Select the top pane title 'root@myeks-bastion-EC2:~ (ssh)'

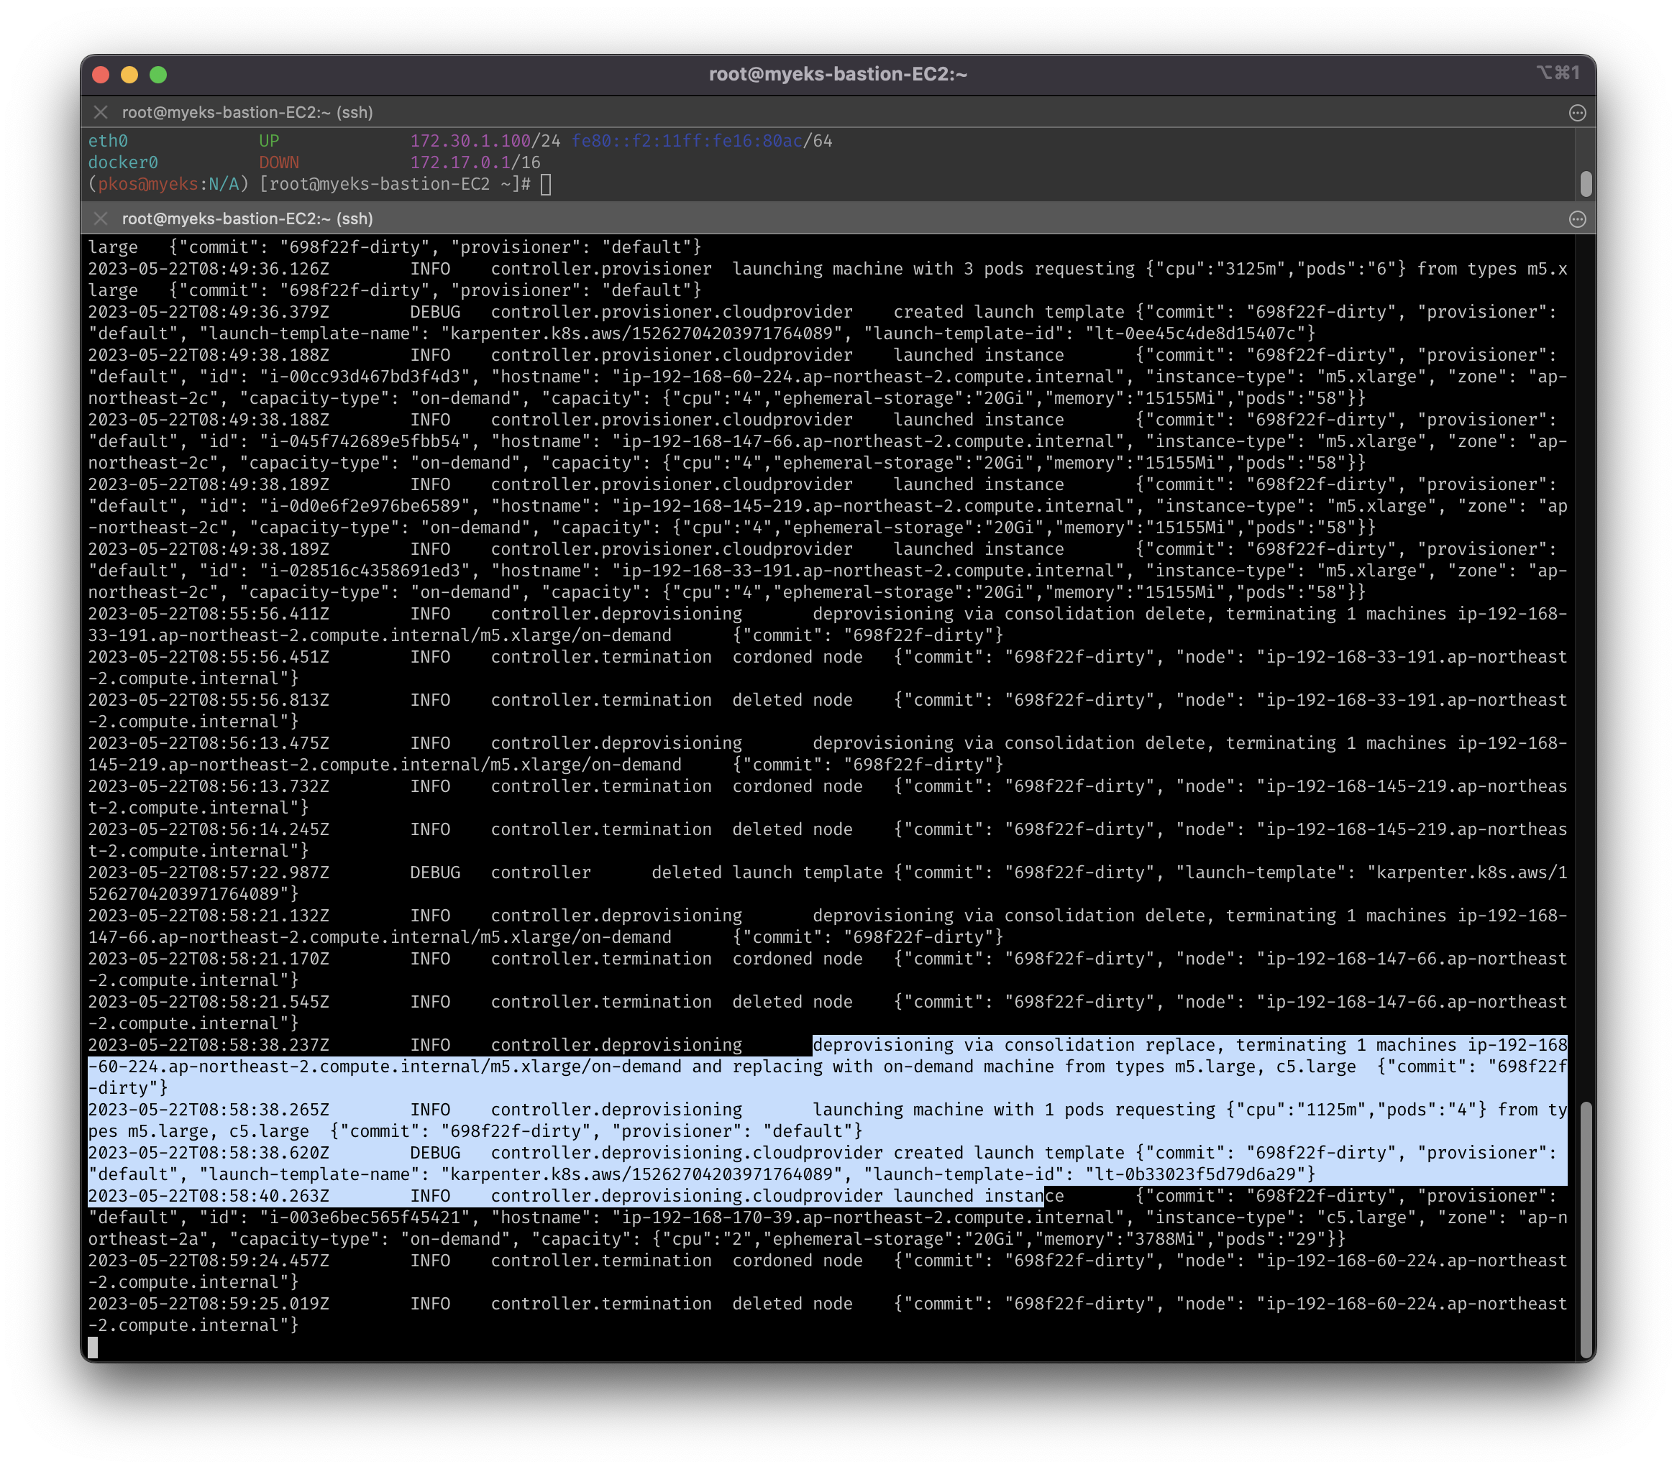click(x=247, y=112)
